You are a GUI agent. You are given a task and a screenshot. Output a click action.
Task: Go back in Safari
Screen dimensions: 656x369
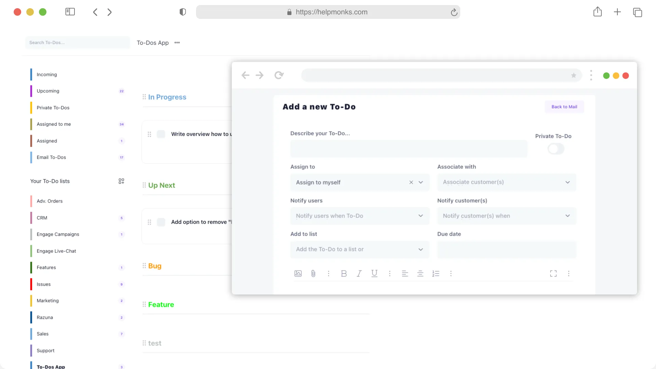[95, 12]
